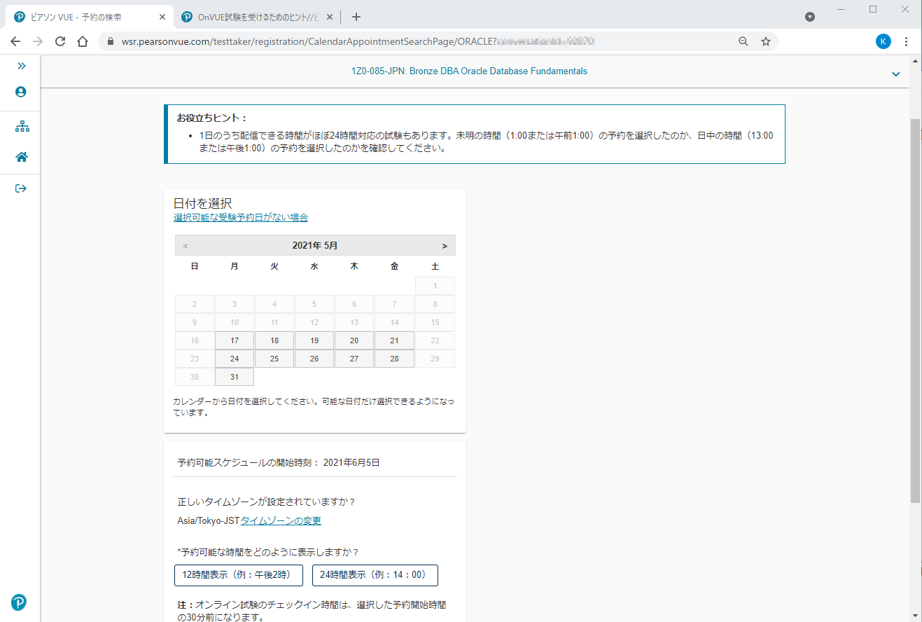Go to the home icon in sidebar

click(x=21, y=157)
